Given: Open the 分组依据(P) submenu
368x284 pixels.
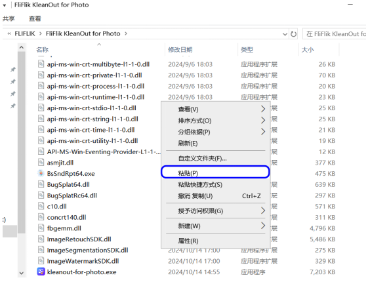Looking at the screenshot, I should click(215, 132).
